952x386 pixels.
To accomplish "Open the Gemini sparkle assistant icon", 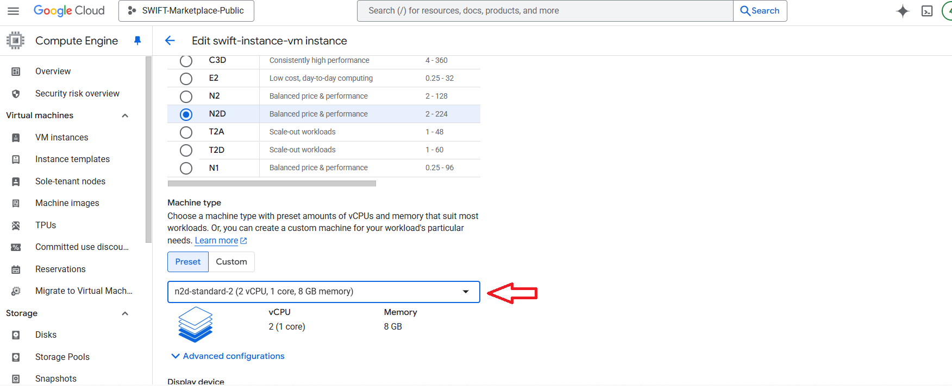I will click(903, 11).
